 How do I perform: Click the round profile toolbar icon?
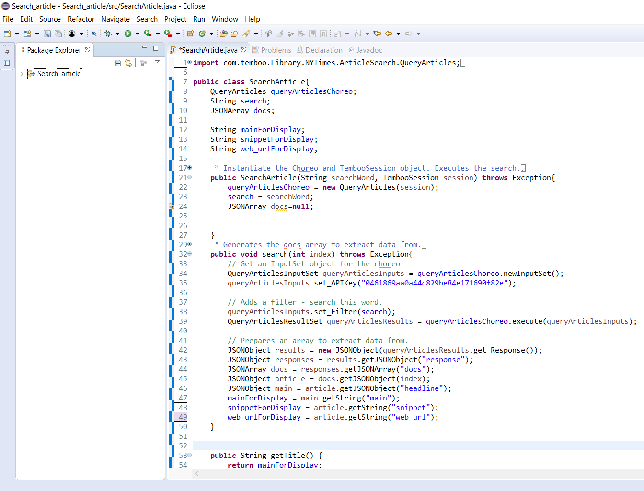[x=72, y=34]
